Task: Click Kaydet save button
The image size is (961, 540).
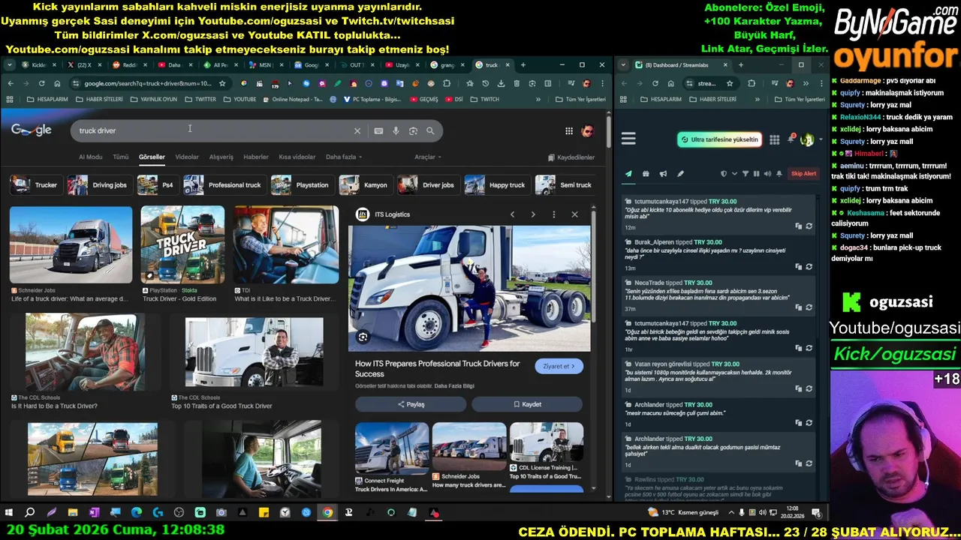Action: pos(527,404)
